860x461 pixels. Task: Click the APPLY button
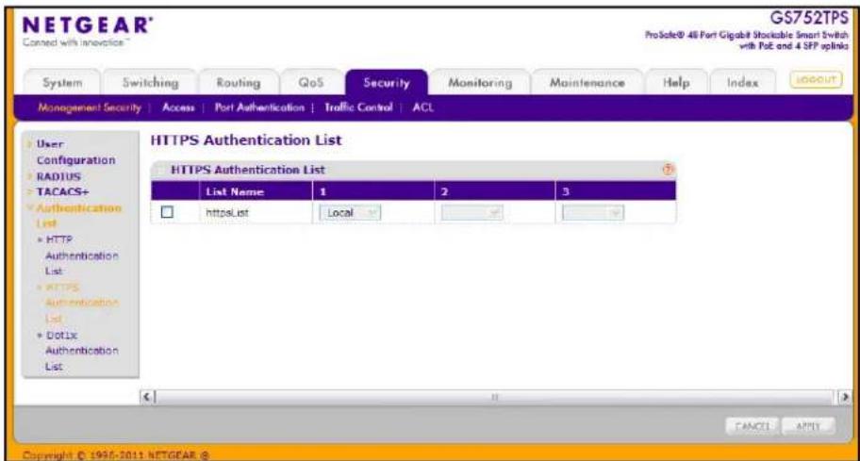808,426
